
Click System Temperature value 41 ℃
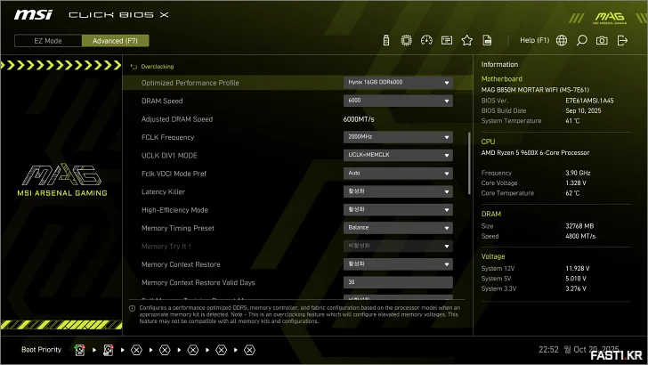point(572,121)
